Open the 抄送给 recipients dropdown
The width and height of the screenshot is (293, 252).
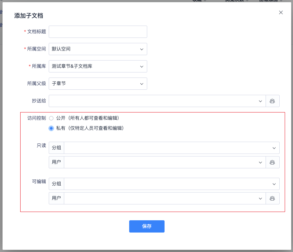pyautogui.click(x=155, y=101)
